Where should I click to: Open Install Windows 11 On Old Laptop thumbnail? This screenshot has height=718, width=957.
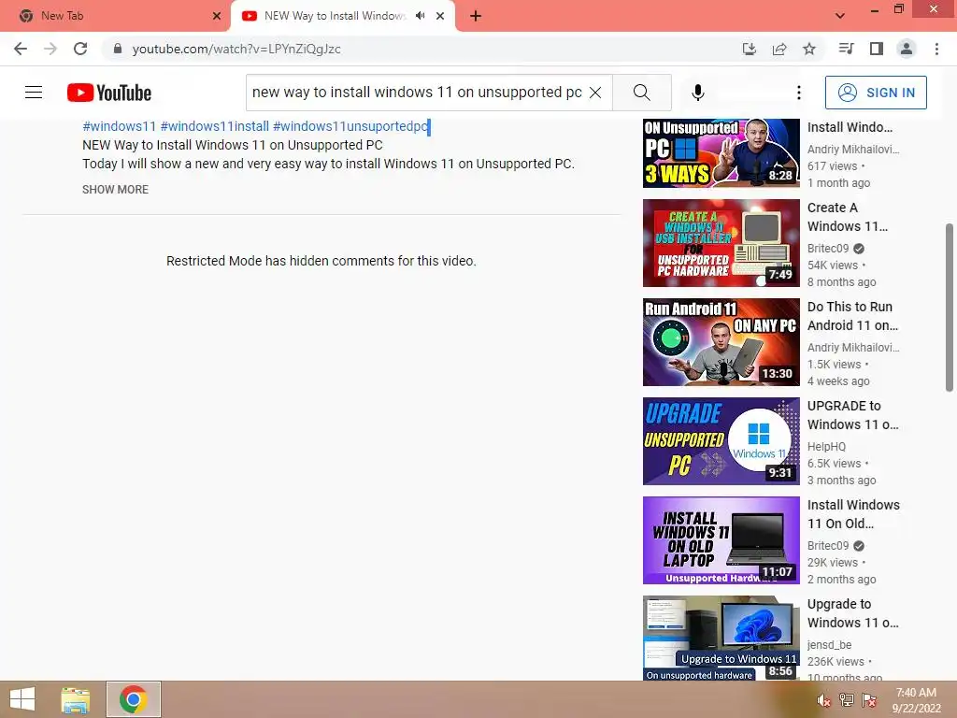tap(721, 540)
